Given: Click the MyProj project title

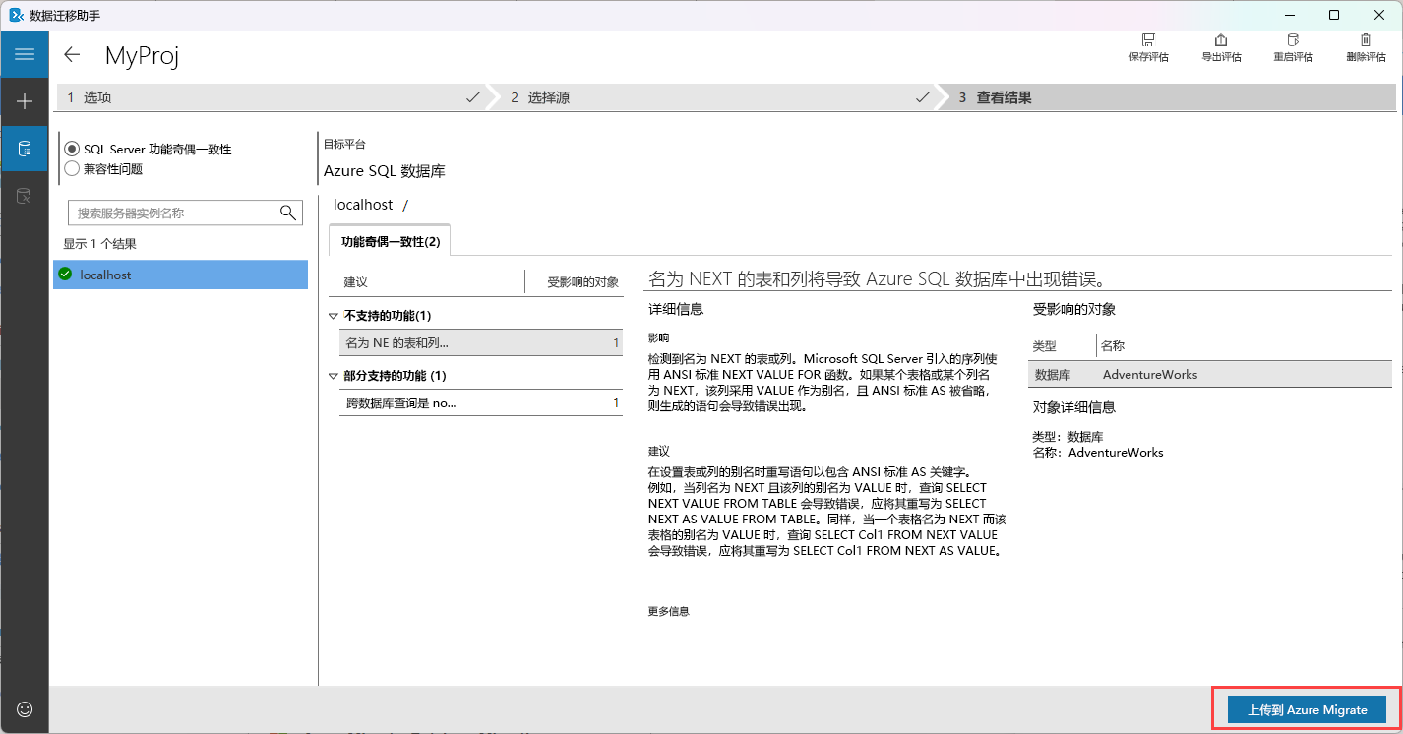Looking at the screenshot, I should pos(142,55).
